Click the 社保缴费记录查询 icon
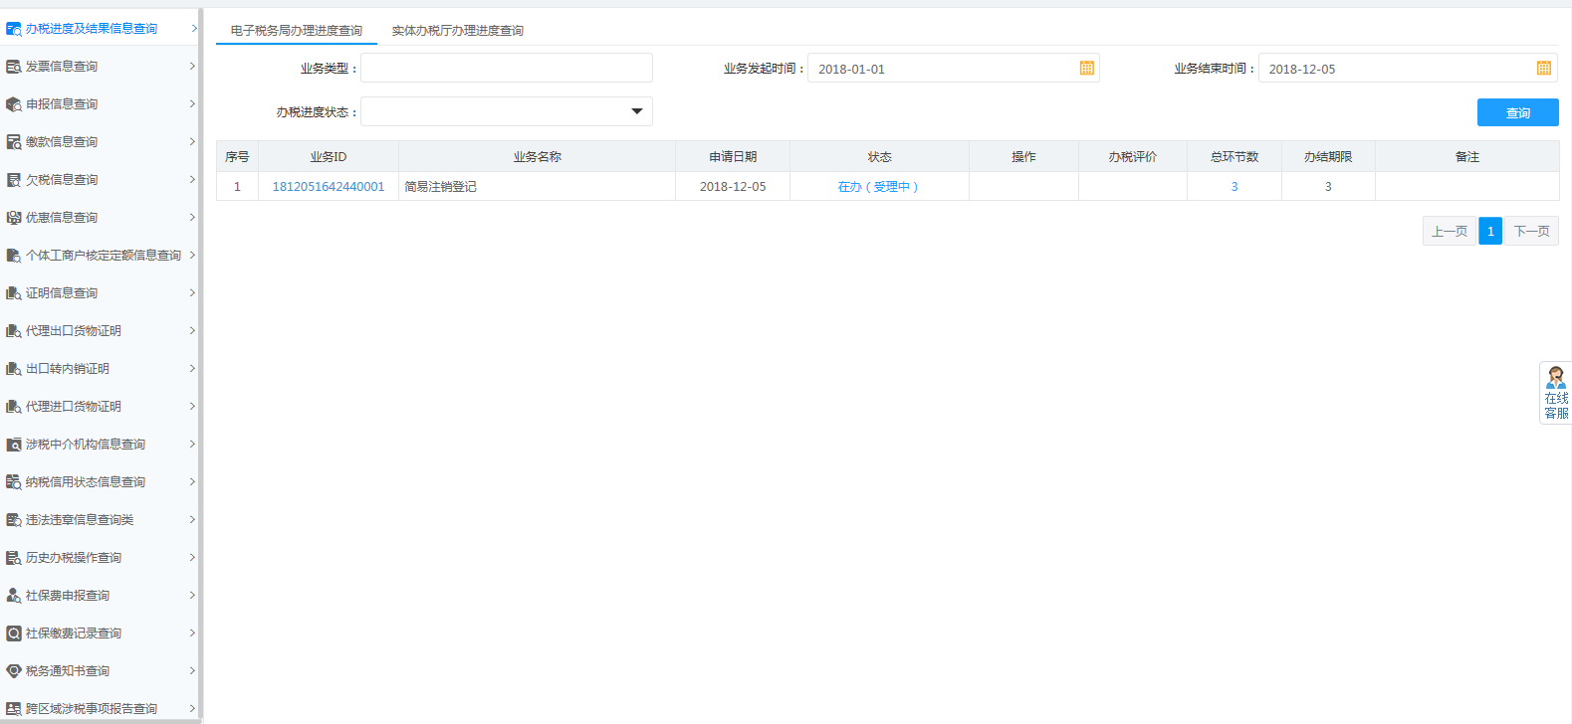The image size is (1572, 724). tap(14, 633)
